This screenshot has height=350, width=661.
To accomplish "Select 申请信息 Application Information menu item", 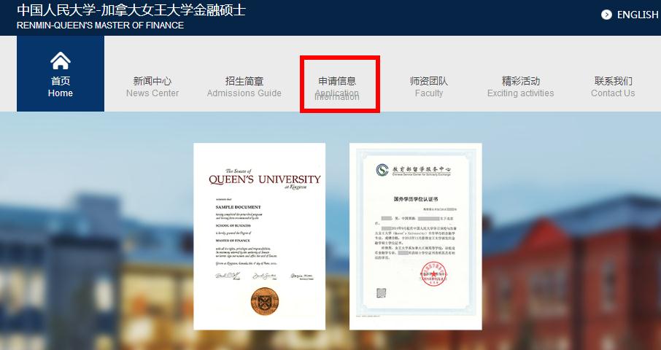I will click(x=337, y=86).
